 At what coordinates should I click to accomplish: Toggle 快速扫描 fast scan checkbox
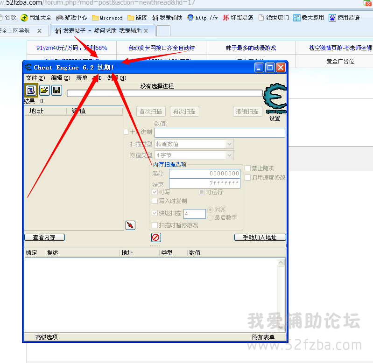(x=155, y=213)
